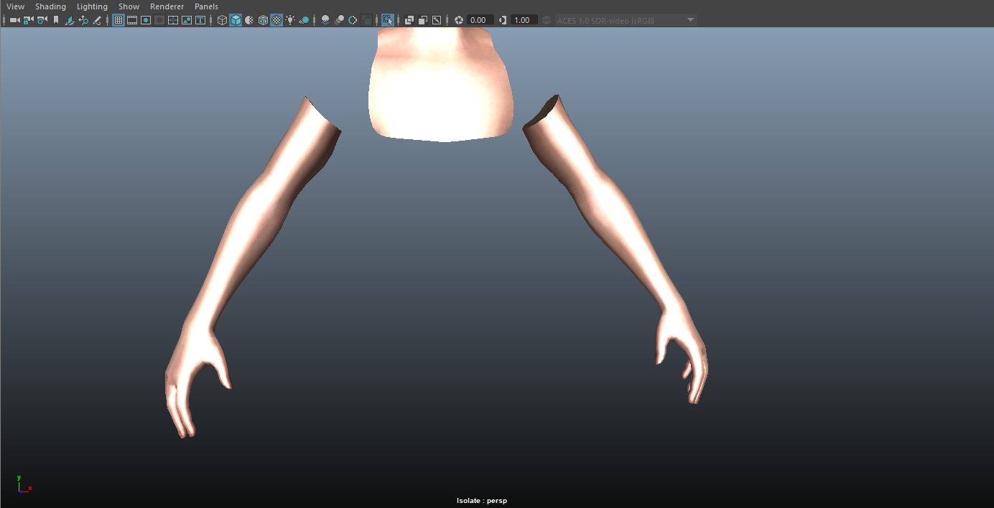The height and width of the screenshot is (508, 994).
Task: Toggle the grid display button
Action: pyautogui.click(x=119, y=20)
